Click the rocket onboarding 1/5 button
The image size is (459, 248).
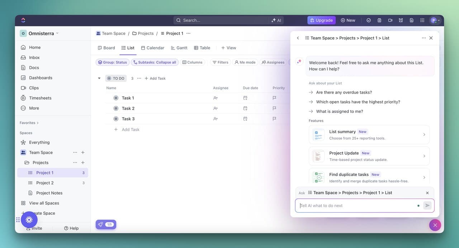click(106, 224)
